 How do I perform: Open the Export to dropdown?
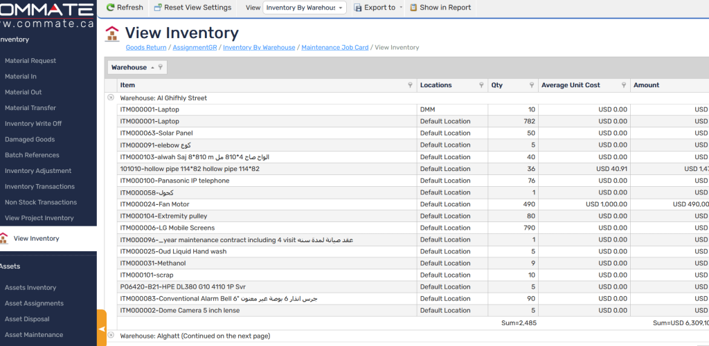point(377,8)
